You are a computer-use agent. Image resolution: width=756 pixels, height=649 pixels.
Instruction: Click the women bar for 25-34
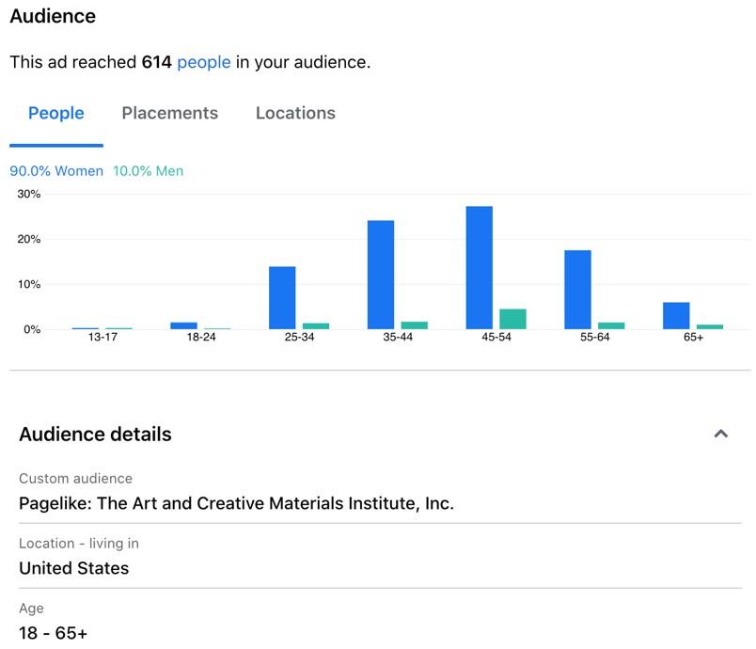[x=282, y=298]
